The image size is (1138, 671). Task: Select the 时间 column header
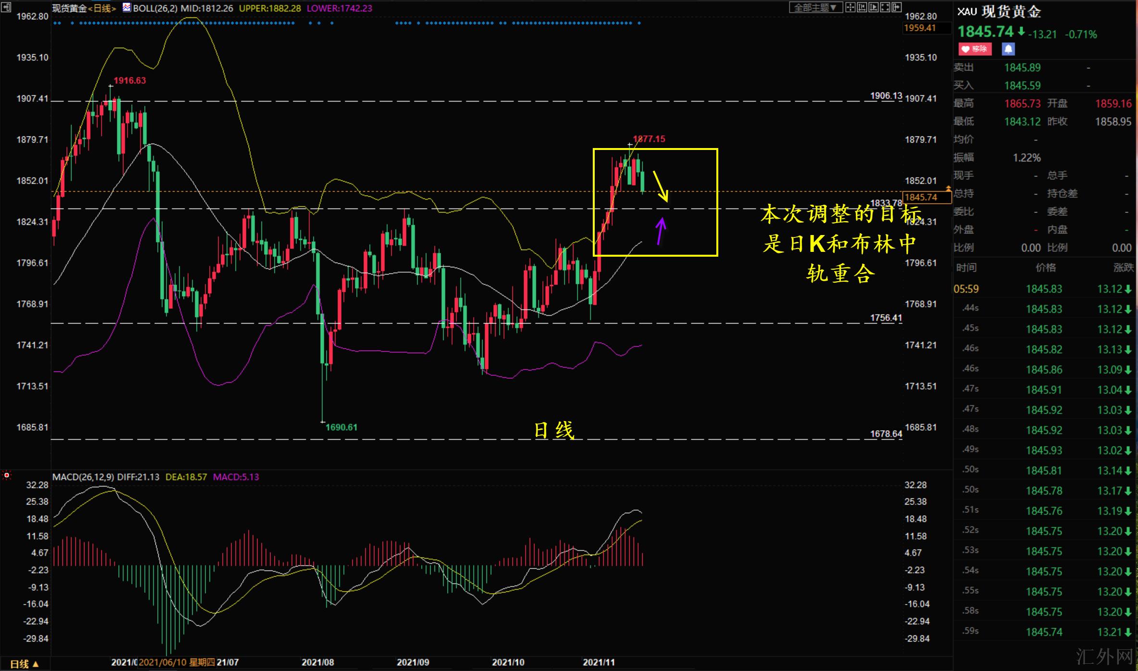[x=966, y=268]
